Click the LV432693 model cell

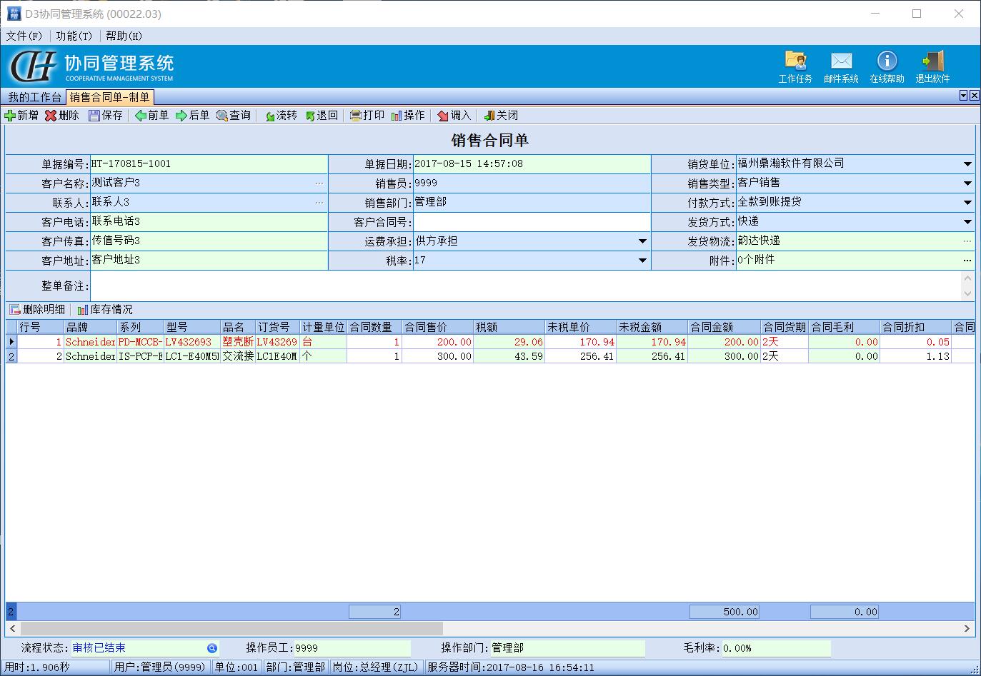click(x=191, y=342)
